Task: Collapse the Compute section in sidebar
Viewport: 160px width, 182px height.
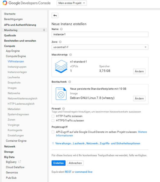Action: (x=9, y=46)
